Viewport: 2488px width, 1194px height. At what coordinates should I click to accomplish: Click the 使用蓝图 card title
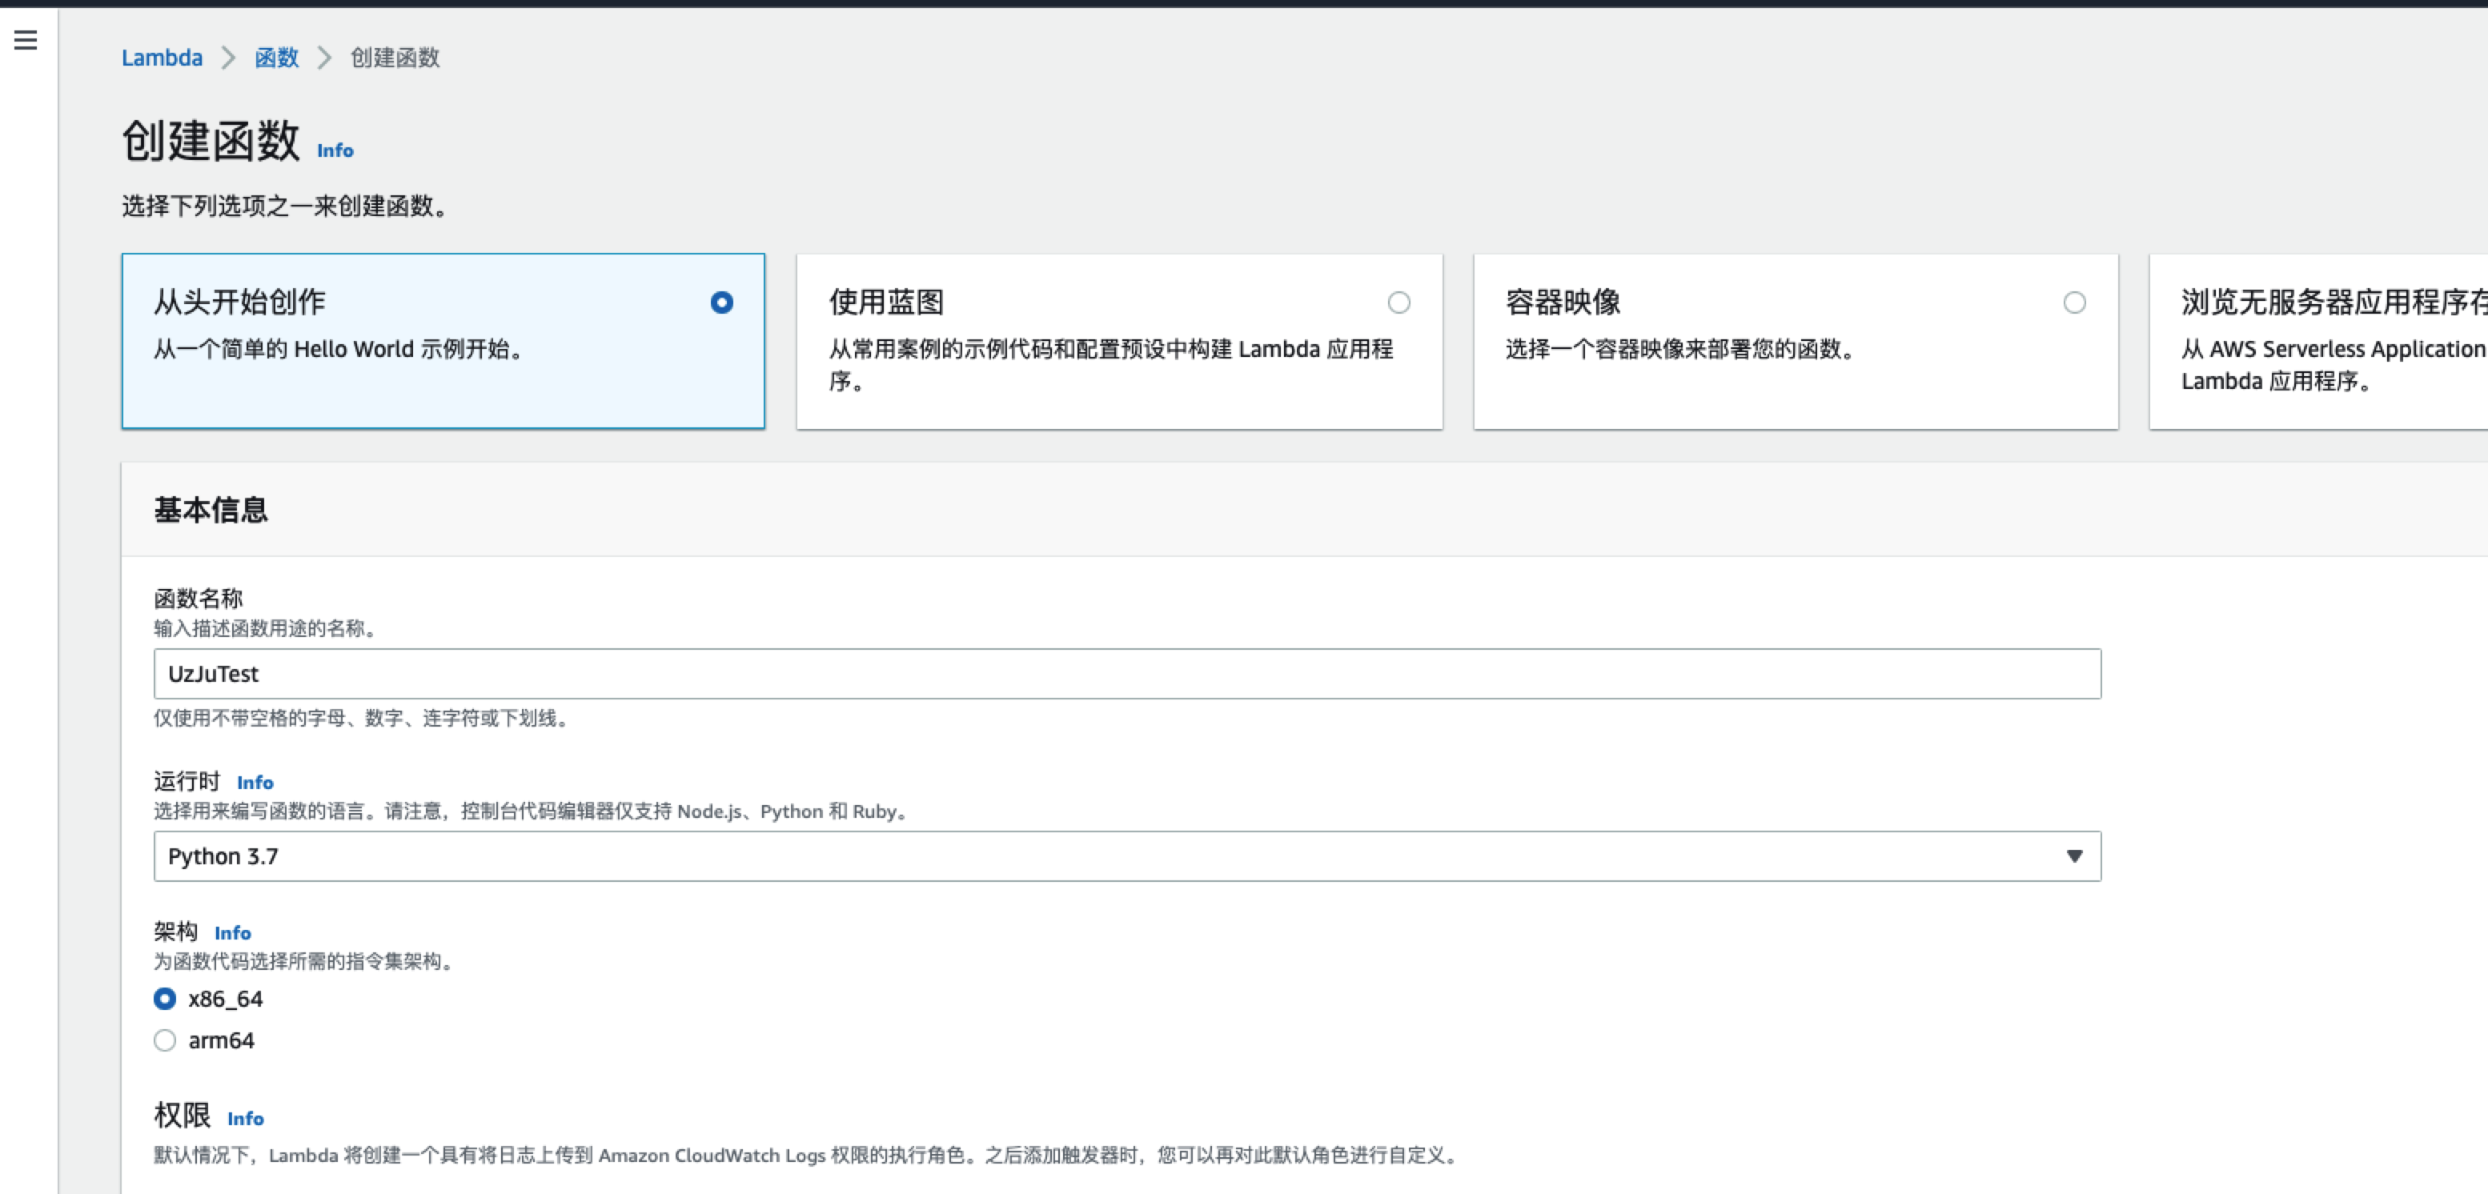(x=887, y=303)
